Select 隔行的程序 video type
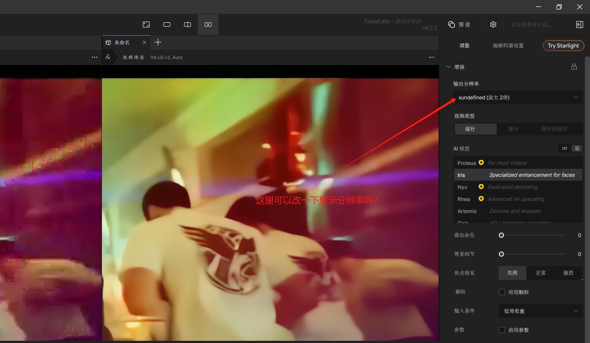The image size is (590, 343). click(554, 129)
